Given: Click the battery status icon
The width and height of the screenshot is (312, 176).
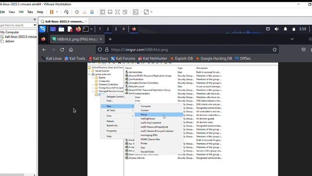Looking at the screenshot, I should [x=293, y=29].
